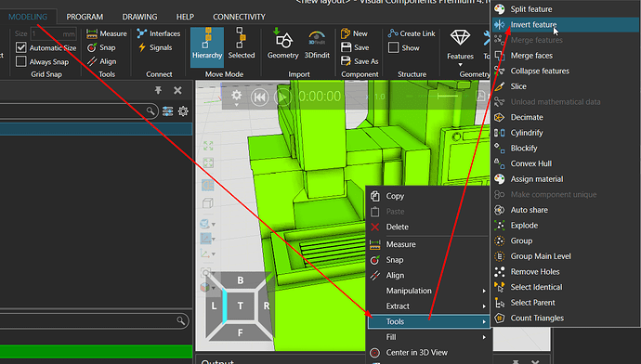The image size is (641, 364).
Task: Switch to the PROGRAM ribbon tab
Action: [85, 17]
